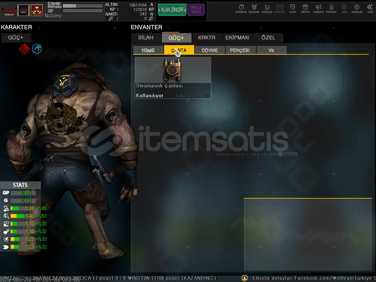
Task: Click the KARAKTER panel heading
Action: [16, 27]
